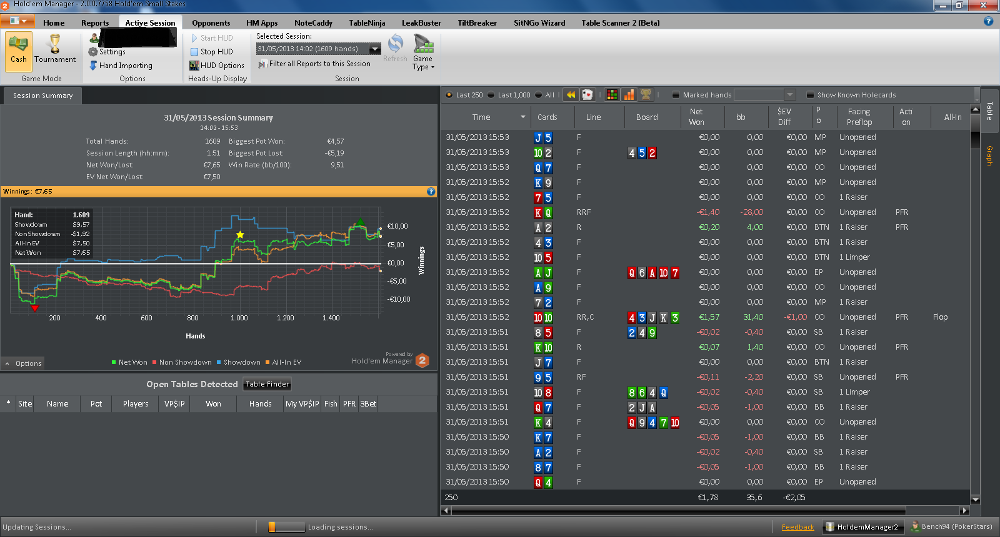
Task: Open Hand Importing
Action: coord(121,66)
